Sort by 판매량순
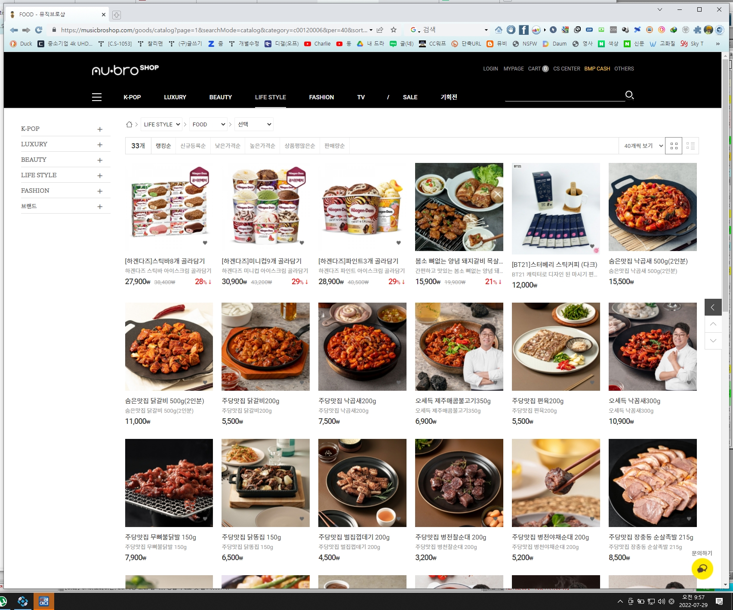 point(335,146)
